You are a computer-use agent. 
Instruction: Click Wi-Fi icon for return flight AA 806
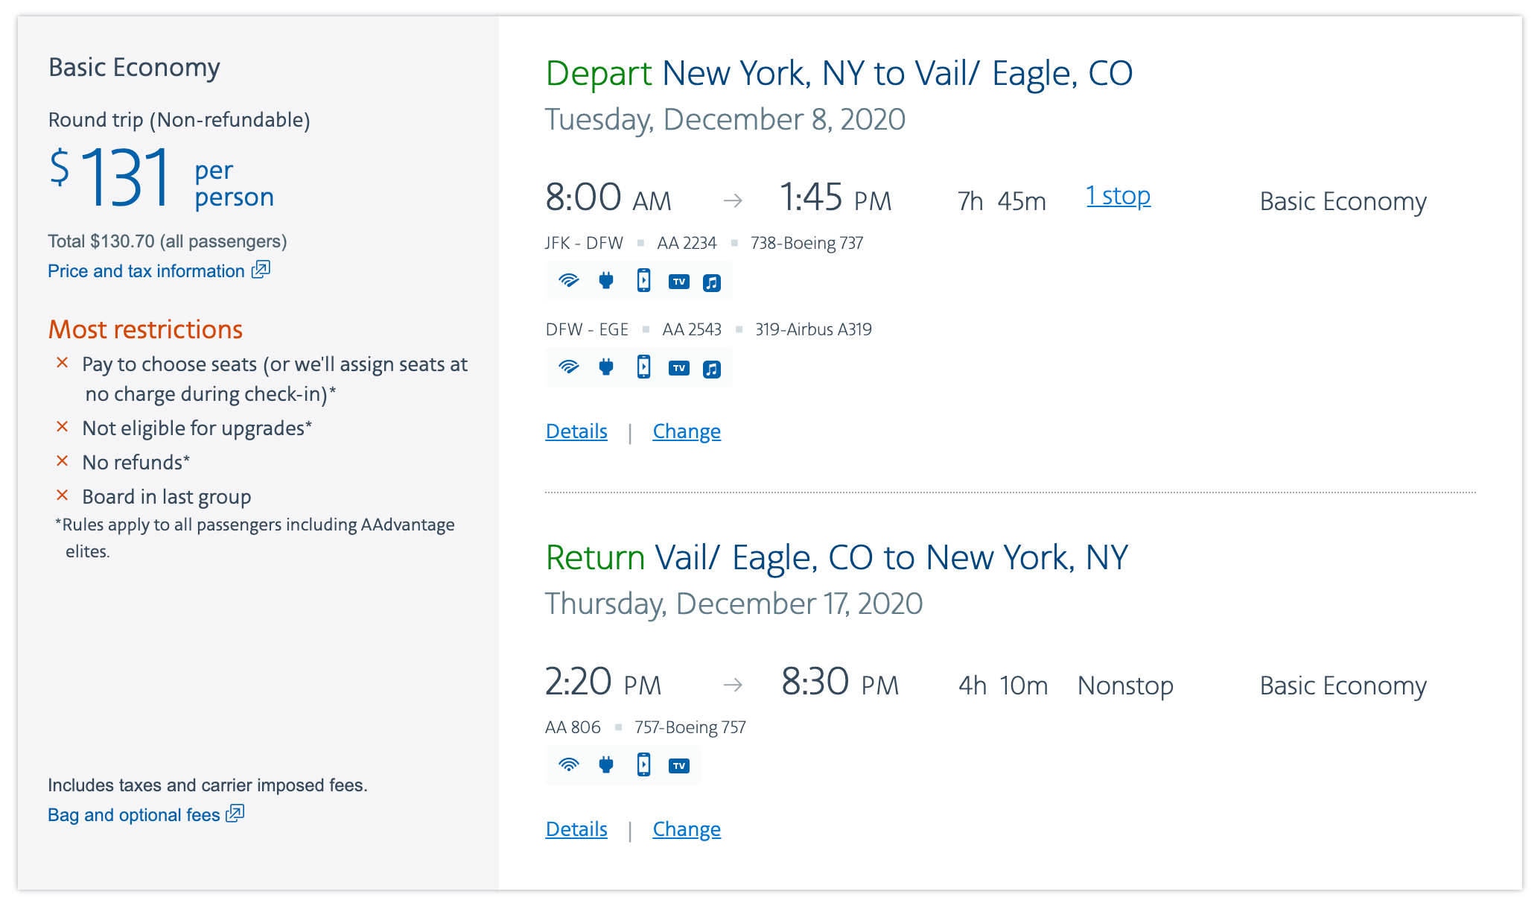tap(569, 765)
